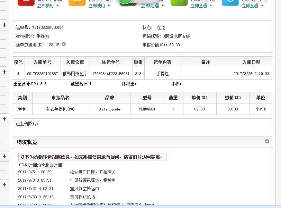This screenshot has height=208, width=281.
Task: Collapse the 物流轨迹 panel with its header arrow
Action: (267, 141)
